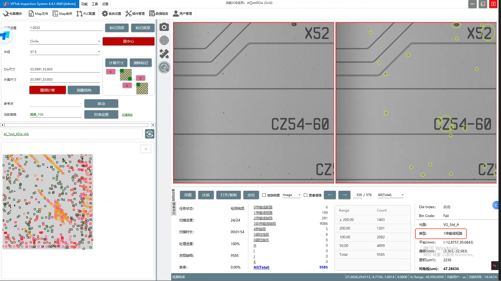Click the wafer defect map thumbnail
The width and height of the screenshot is (501, 281).
coord(48,202)
